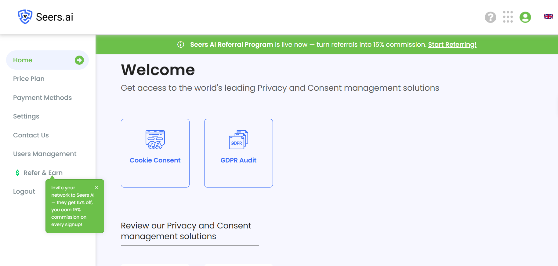Image resolution: width=558 pixels, height=266 pixels.
Task: Click the dollar icon beside Refer & Earn
Action: [17, 173]
